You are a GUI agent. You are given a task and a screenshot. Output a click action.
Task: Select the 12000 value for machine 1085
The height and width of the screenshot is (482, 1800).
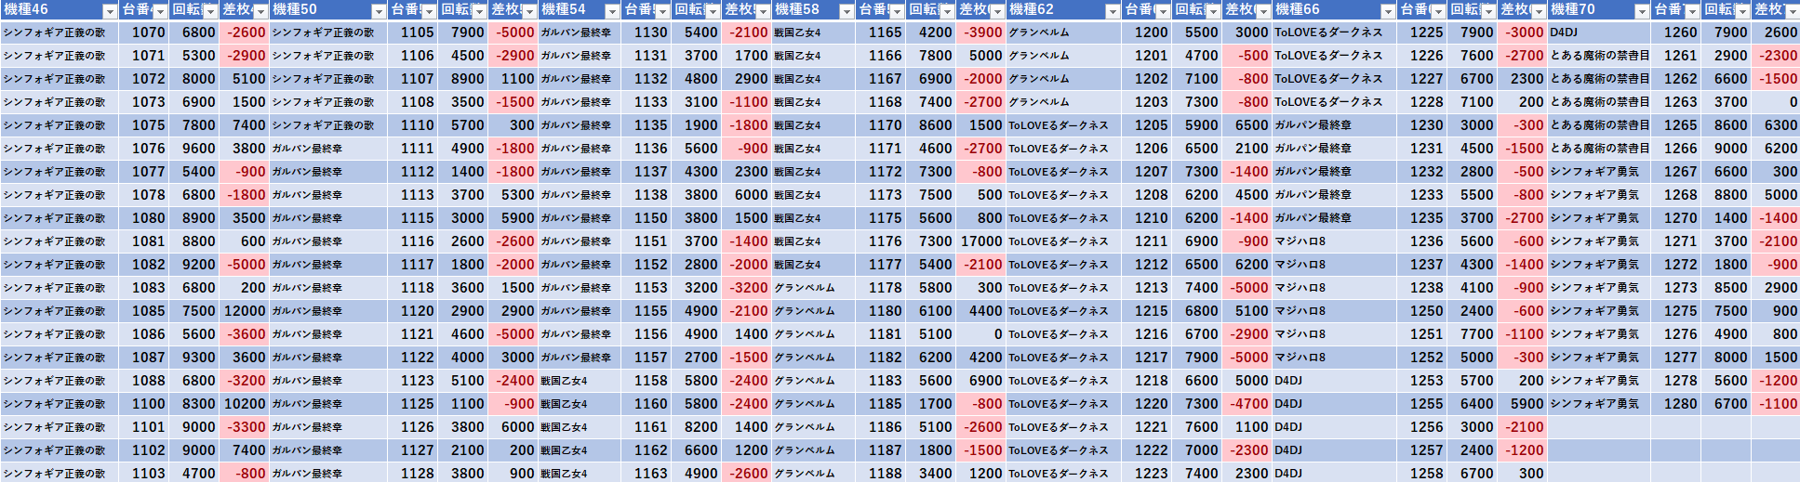click(x=244, y=311)
